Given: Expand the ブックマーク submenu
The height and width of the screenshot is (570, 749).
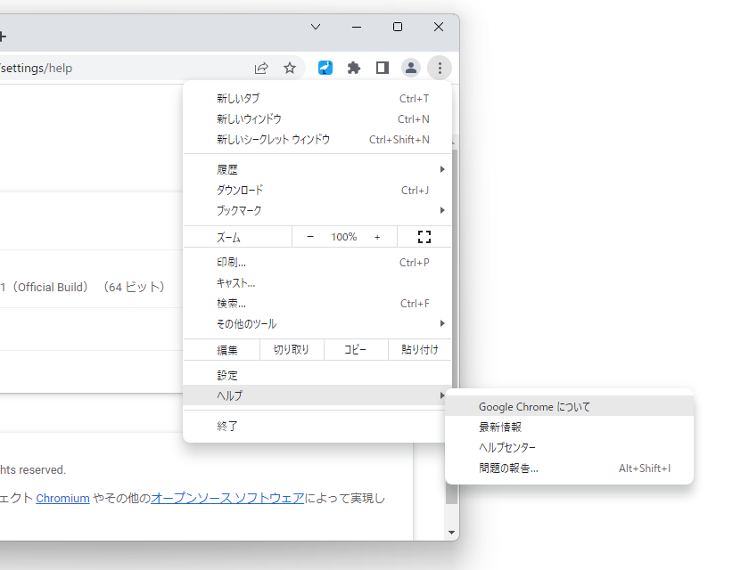Looking at the screenshot, I should tap(317, 210).
